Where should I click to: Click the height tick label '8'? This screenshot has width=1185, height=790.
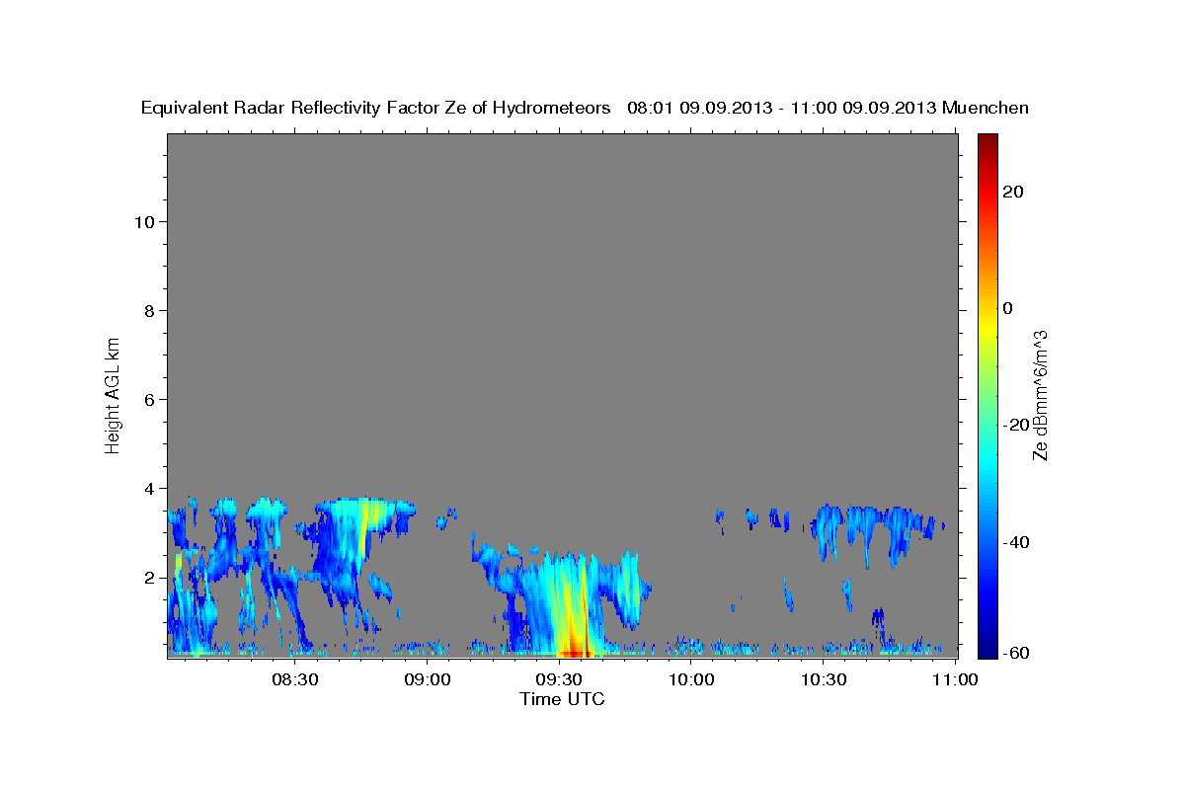148,311
